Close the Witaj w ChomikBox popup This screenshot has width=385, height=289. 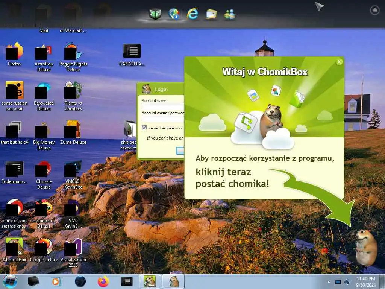(339, 62)
